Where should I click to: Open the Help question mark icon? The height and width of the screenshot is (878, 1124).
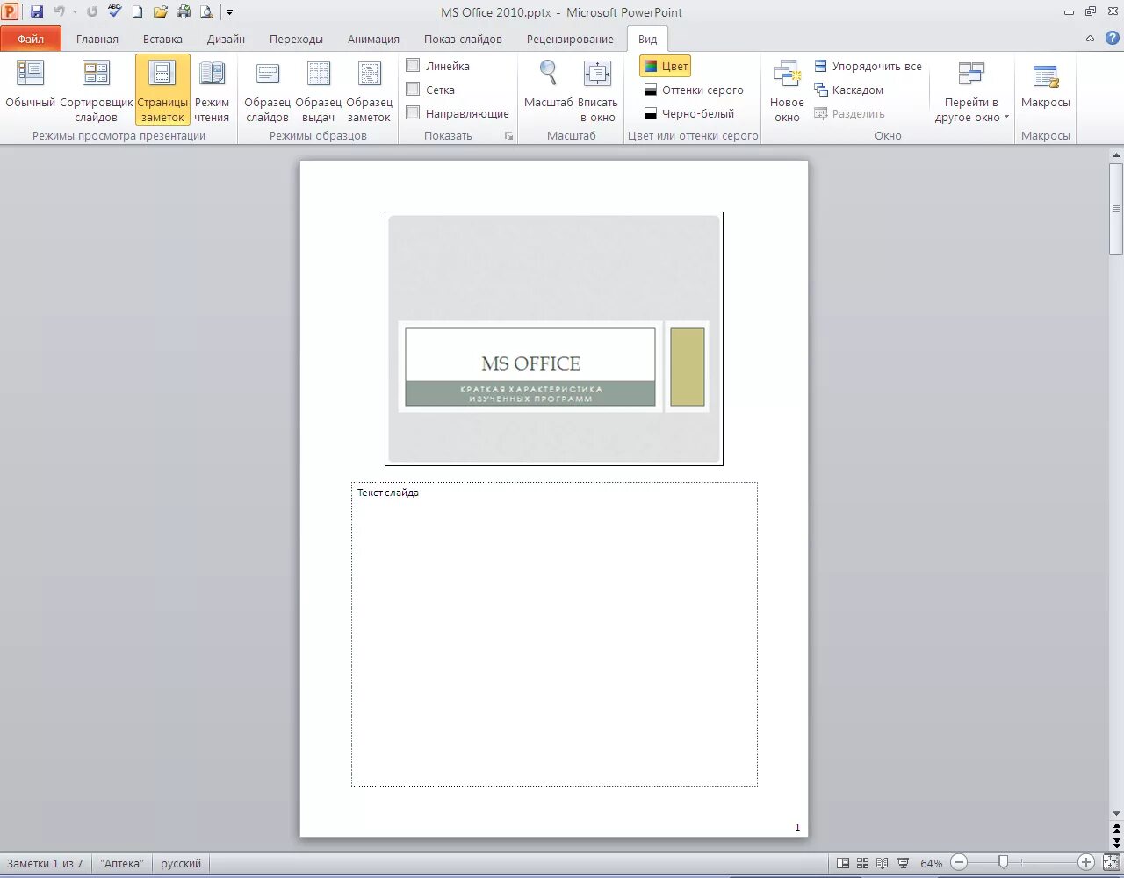[1112, 38]
